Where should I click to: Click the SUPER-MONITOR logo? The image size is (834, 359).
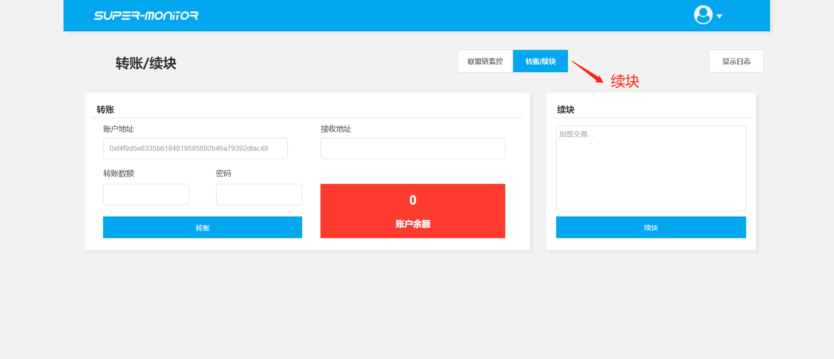146,16
